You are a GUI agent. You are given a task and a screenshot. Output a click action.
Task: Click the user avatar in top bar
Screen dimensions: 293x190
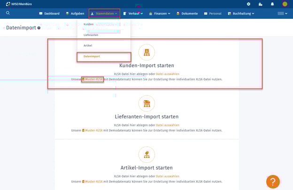pyautogui.click(x=285, y=4)
